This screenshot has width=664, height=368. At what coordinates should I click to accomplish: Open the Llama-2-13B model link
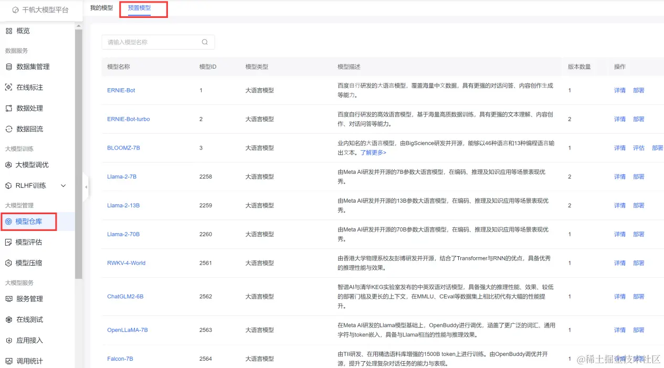point(123,205)
